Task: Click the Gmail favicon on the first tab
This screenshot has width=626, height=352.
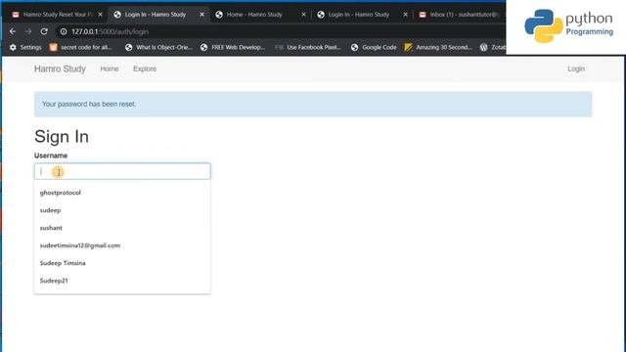Action: pos(16,15)
